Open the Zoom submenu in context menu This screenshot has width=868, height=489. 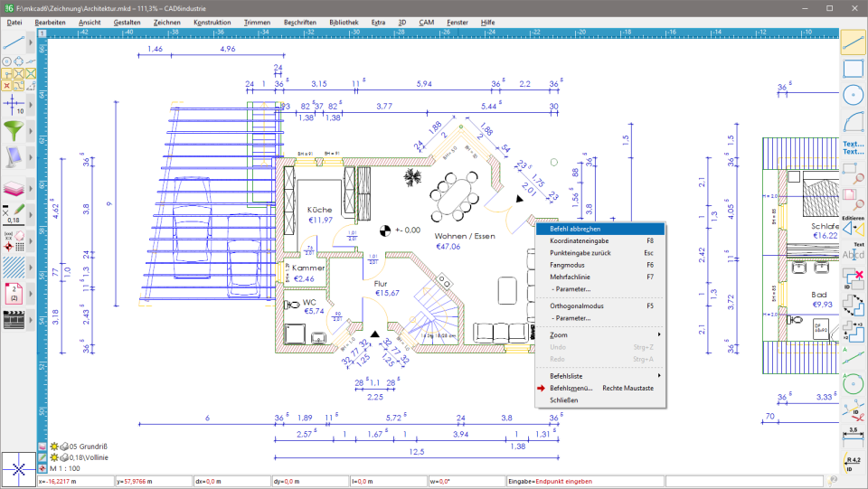[600, 334]
